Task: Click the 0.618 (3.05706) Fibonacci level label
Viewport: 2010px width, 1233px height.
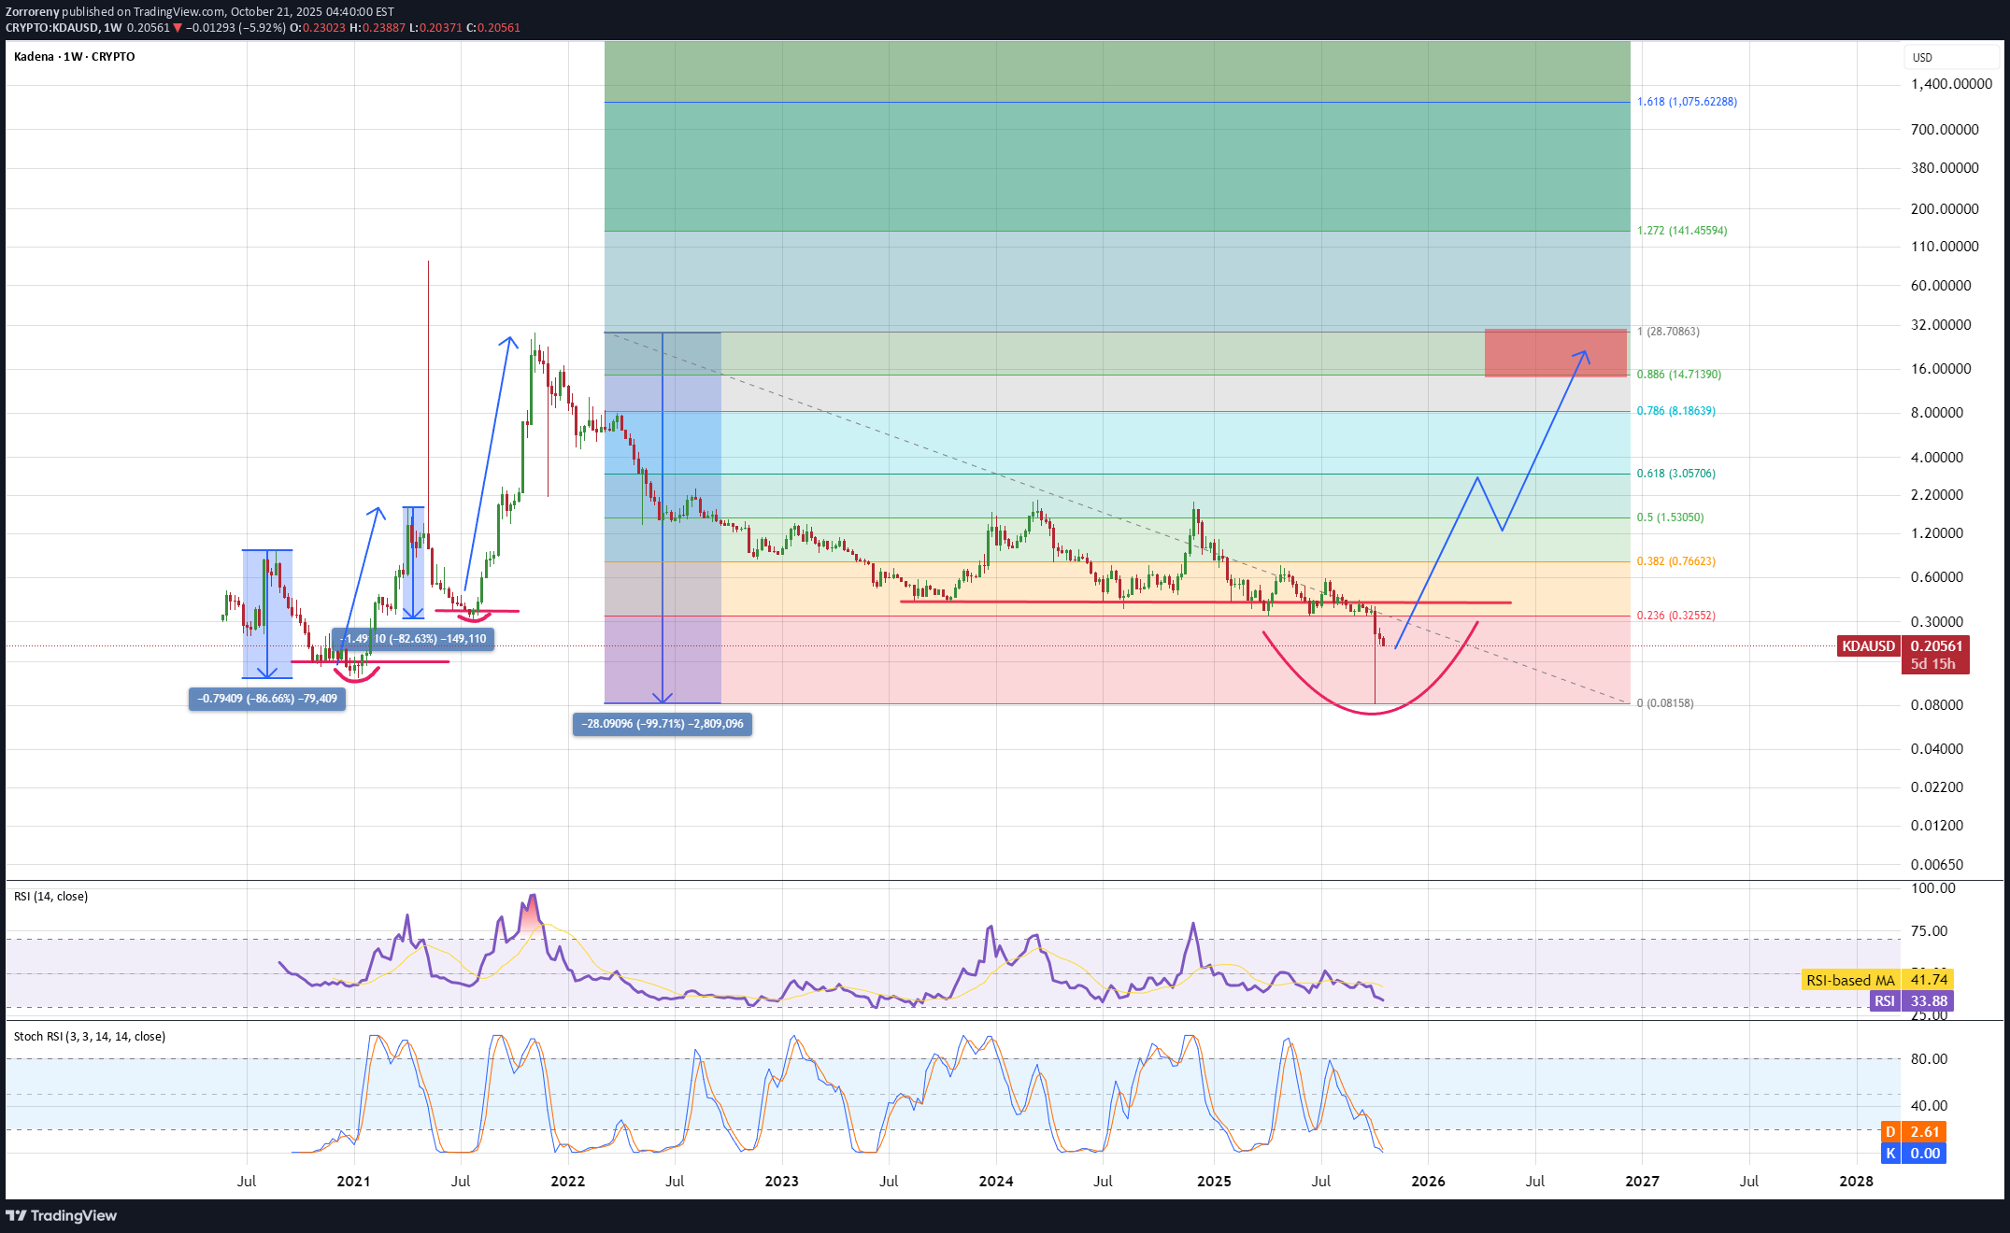Action: 1675,474
